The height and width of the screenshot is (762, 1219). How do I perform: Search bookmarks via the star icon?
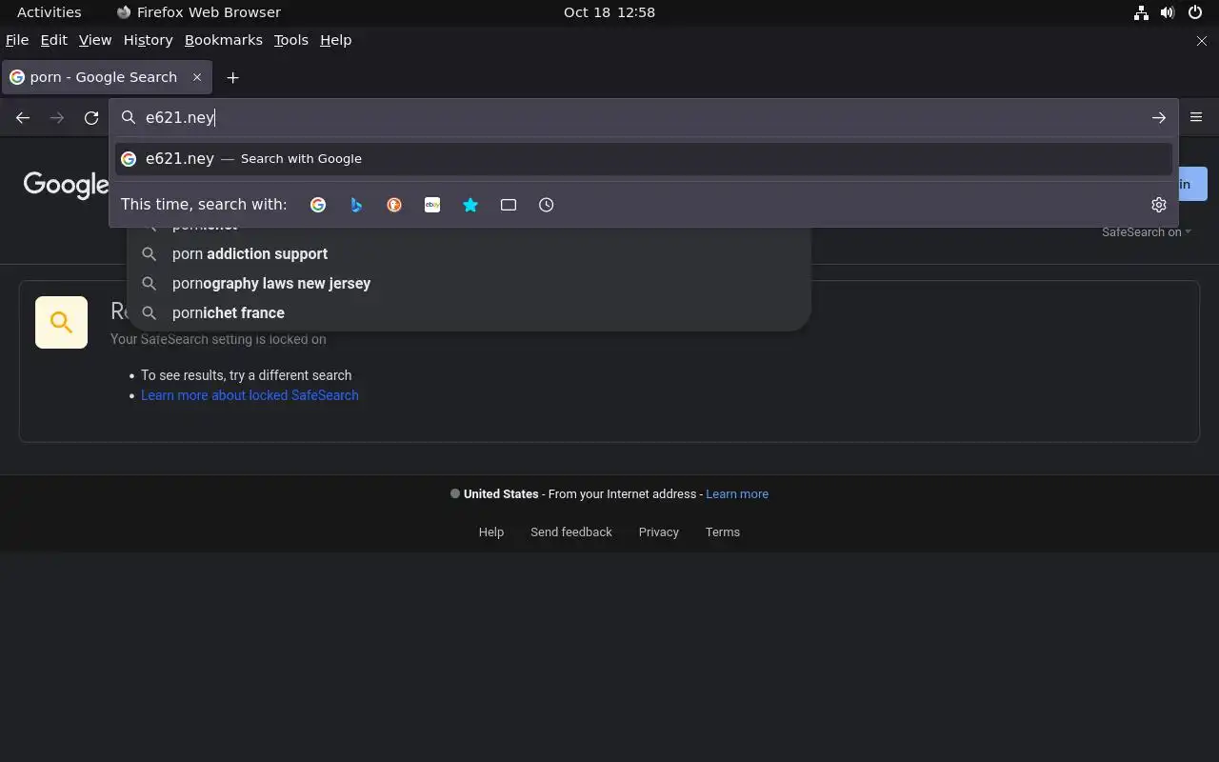470,205
